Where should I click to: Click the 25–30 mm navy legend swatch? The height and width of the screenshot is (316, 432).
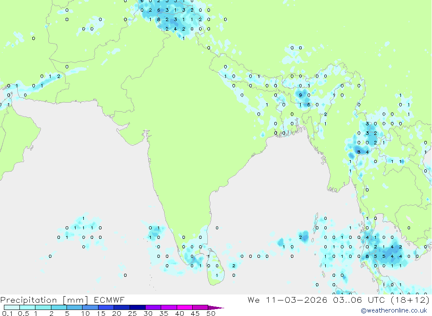click(x=137, y=307)
